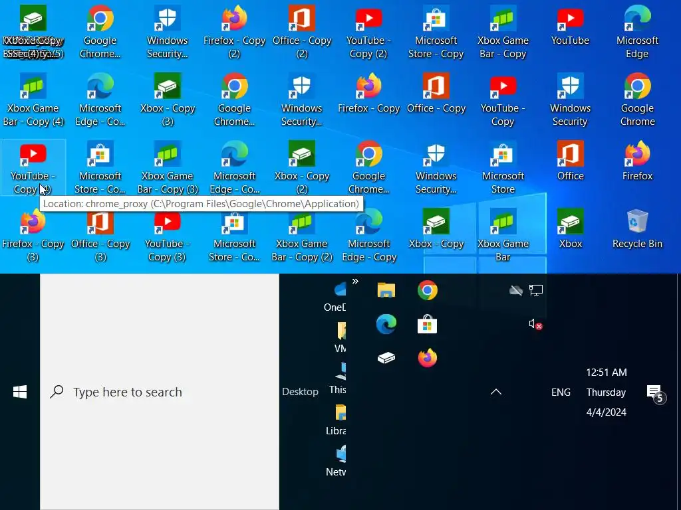Select the YouTube - Copy (2) shortcut
681x510 pixels.
point(368,33)
